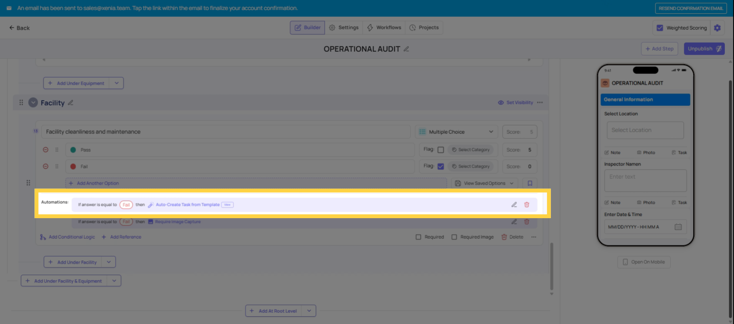Viewport: 734px width, 324px height.
Task: Click the question title input field
Action: tap(226, 132)
